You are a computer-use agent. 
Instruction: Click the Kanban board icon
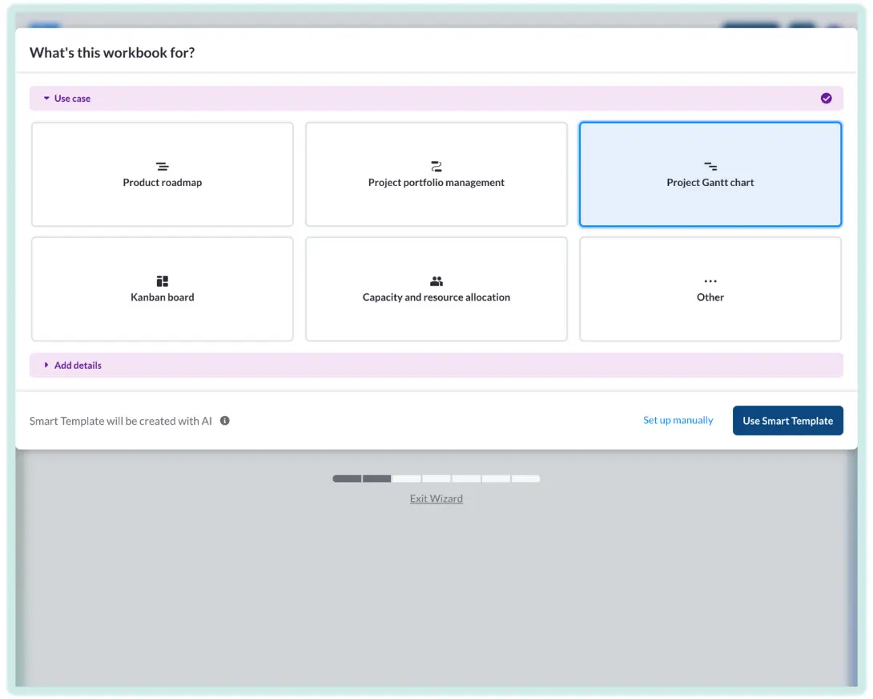[162, 281]
